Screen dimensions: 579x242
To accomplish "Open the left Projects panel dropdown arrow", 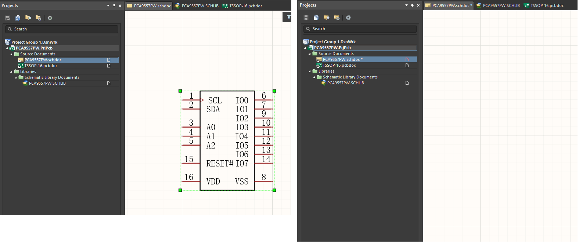I will click(108, 5).
